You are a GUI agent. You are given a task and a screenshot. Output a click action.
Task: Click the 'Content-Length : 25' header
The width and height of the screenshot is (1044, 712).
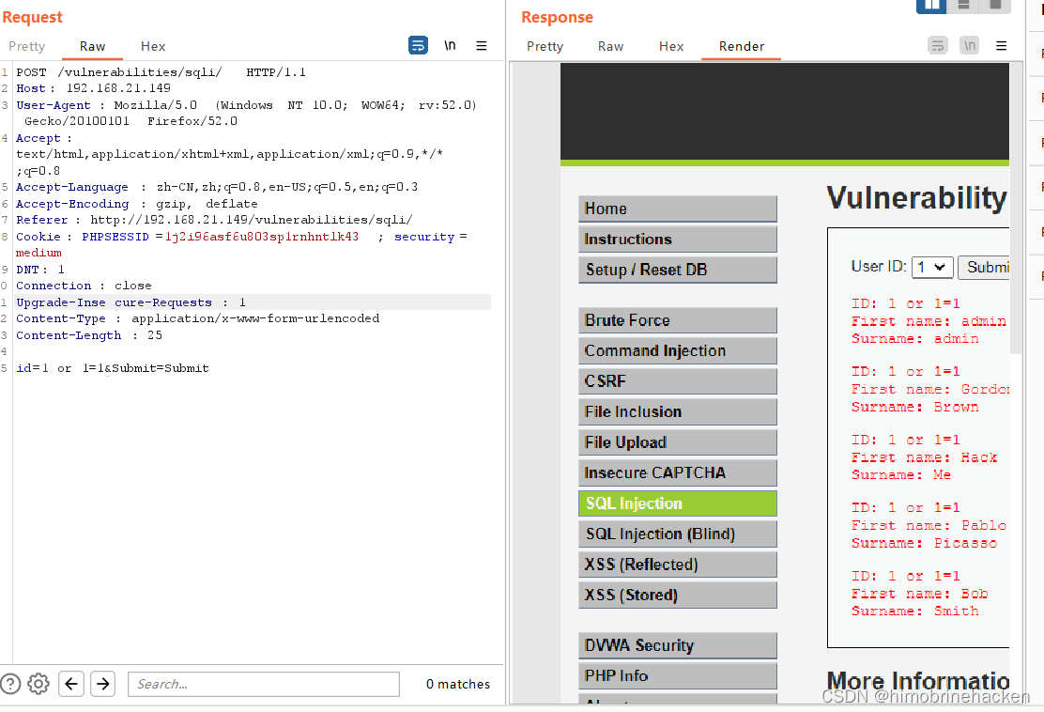coord(89,335)
